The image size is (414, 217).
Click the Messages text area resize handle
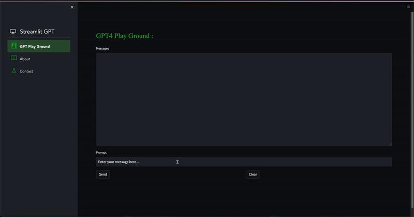pos(390,144)
